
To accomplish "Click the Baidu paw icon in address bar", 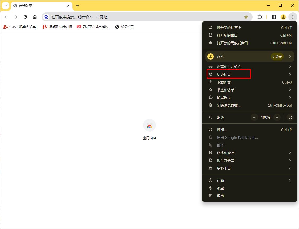I will (46, 17).
